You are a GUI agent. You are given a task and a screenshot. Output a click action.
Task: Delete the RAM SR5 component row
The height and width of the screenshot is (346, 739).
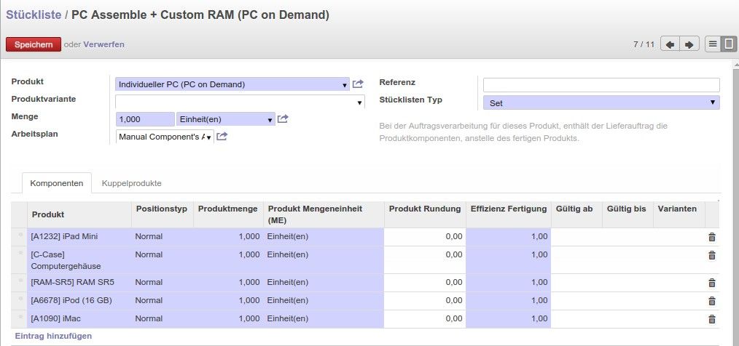point(712,283)
